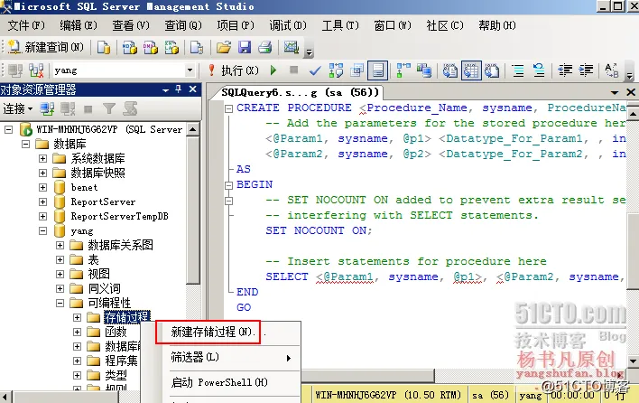Open a new Analysis Services DMX query
This screenshot has height=403, width=639.
point(151,47)
